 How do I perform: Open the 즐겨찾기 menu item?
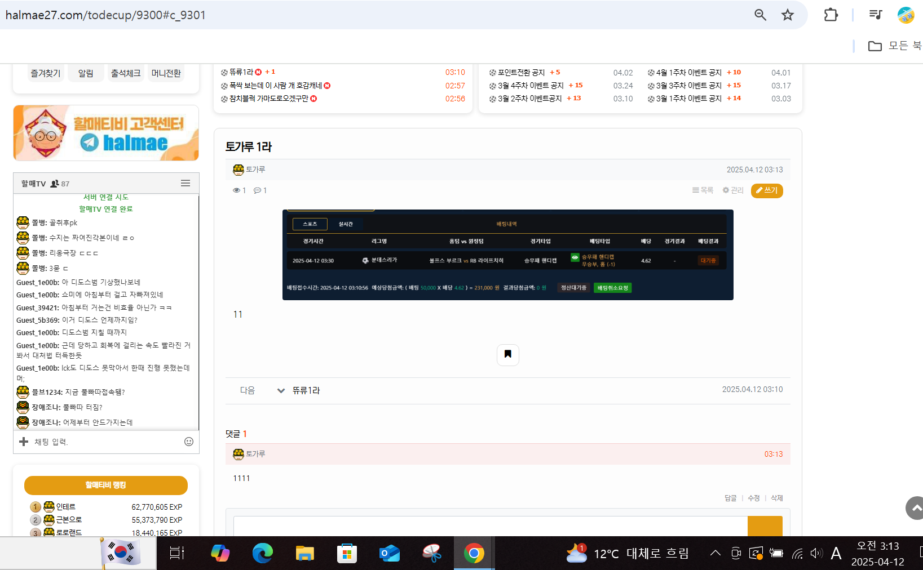tap(46, 73)
